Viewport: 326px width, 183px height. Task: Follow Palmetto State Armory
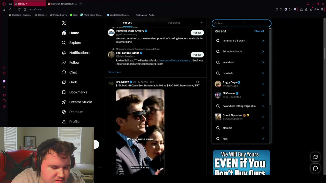197,33
